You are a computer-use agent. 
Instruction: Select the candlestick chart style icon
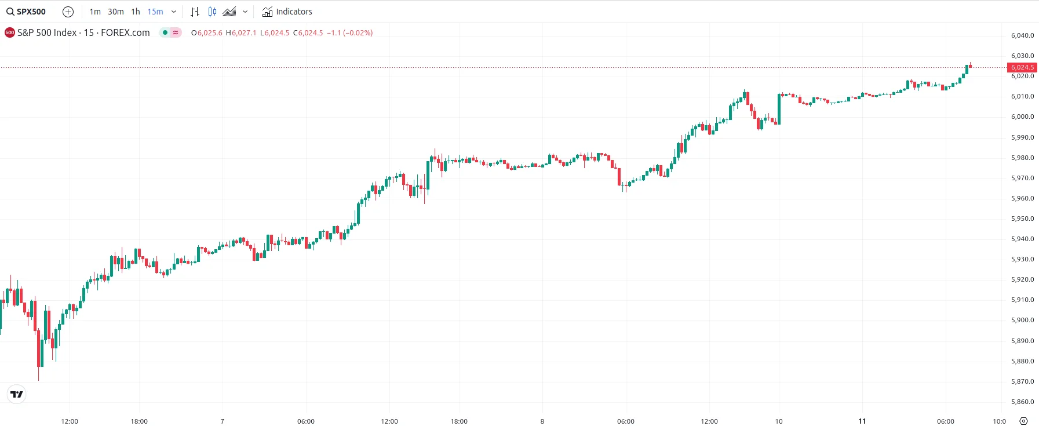(x=212, y=11)
